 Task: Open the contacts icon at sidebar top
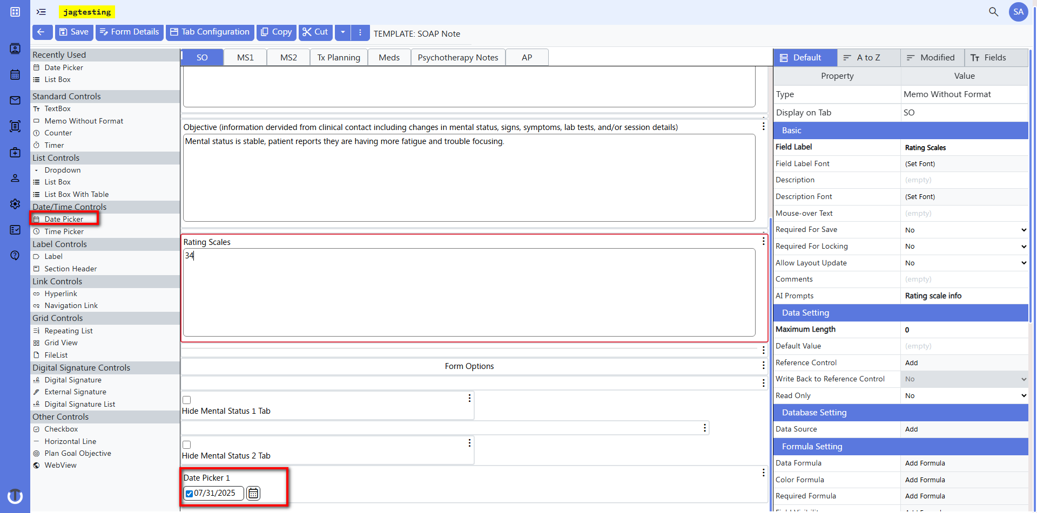click(15, 49)
